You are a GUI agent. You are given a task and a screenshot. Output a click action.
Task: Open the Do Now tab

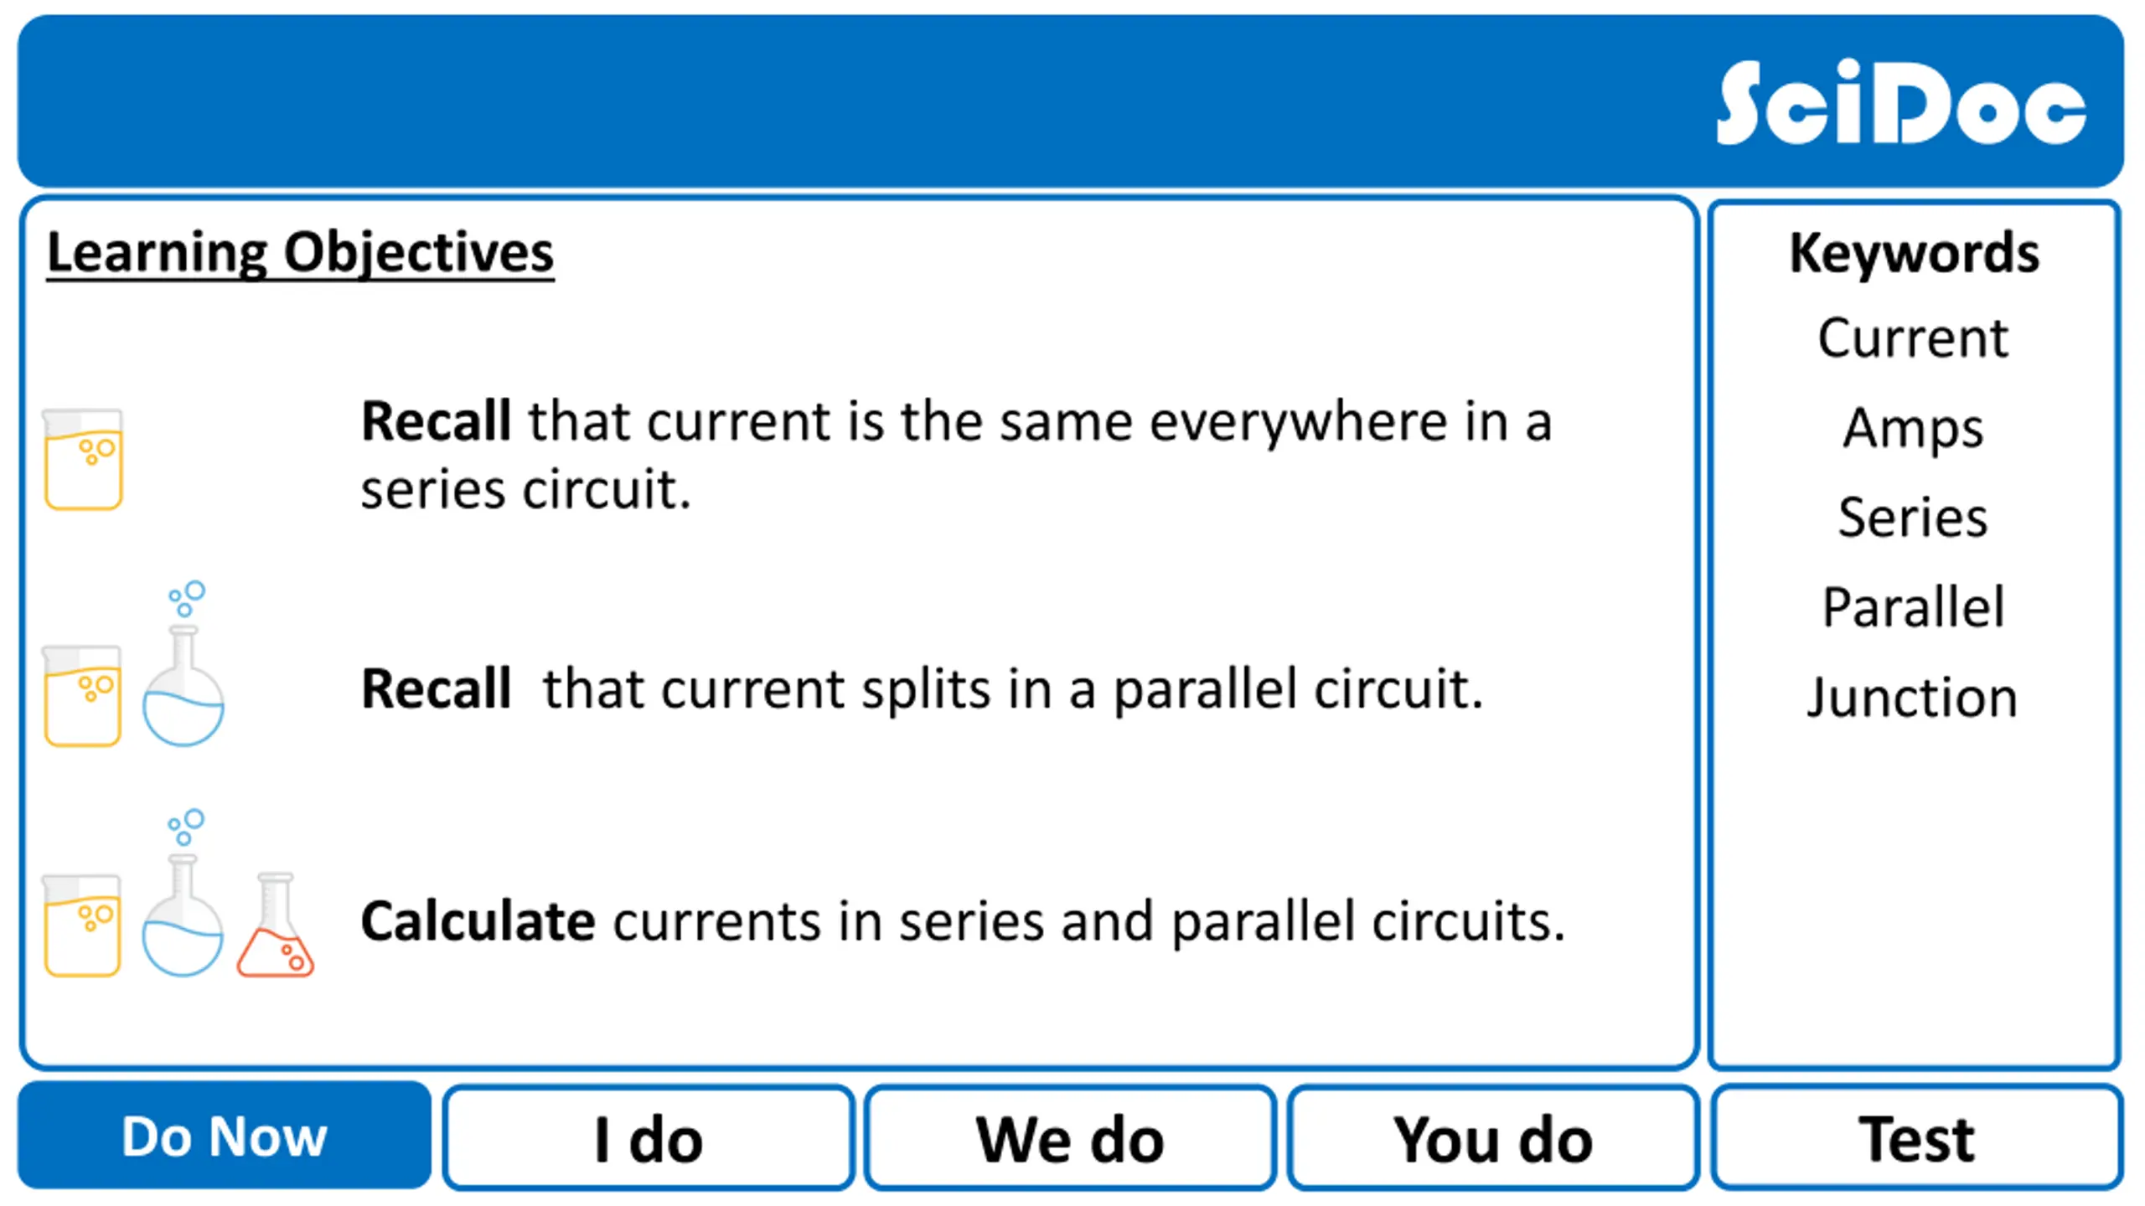point(225,1136)
